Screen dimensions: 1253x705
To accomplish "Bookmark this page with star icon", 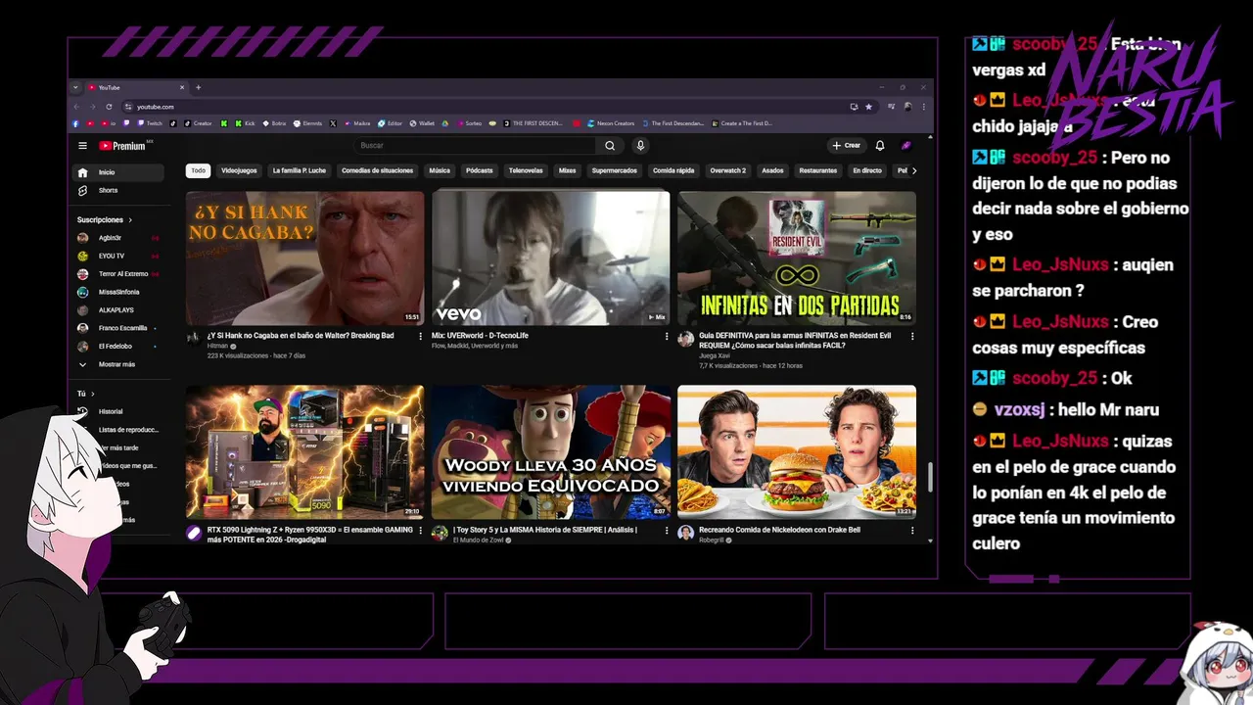I will (x=868, y=107).
